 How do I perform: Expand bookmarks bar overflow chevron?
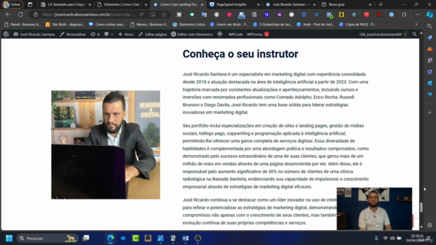pos(416,24)
